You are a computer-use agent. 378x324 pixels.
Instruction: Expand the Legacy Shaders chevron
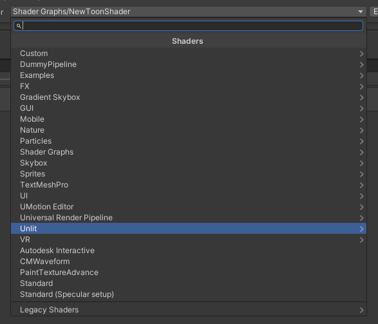point(361,310)
